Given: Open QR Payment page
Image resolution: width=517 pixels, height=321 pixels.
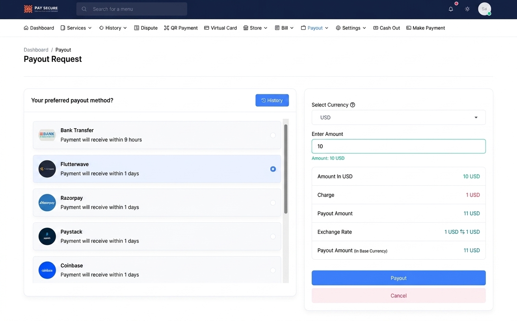Looking at the screenshot, I should coord(181,28).
